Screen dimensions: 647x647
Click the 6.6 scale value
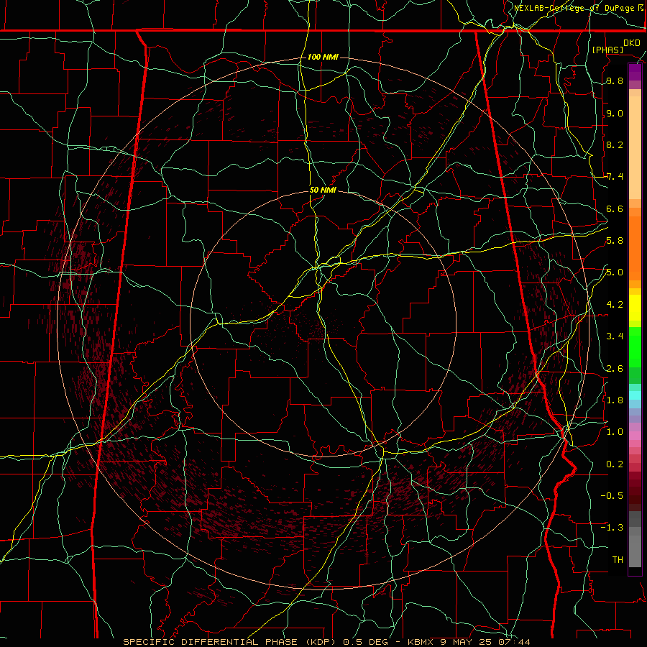(x=615, y=208)
